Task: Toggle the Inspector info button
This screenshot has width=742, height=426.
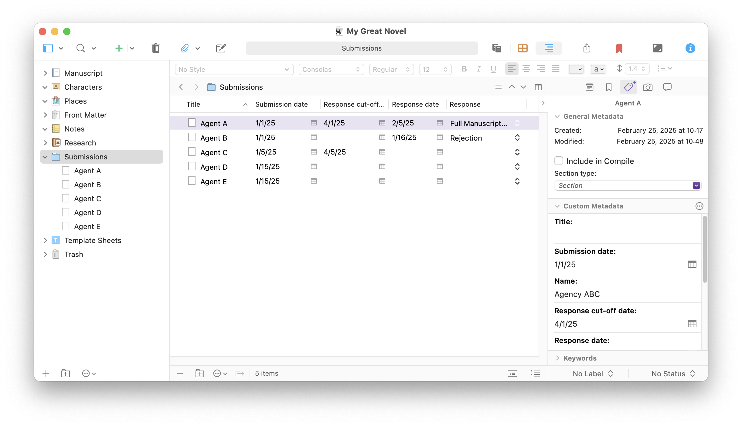Action: click(x=690, y=48)
